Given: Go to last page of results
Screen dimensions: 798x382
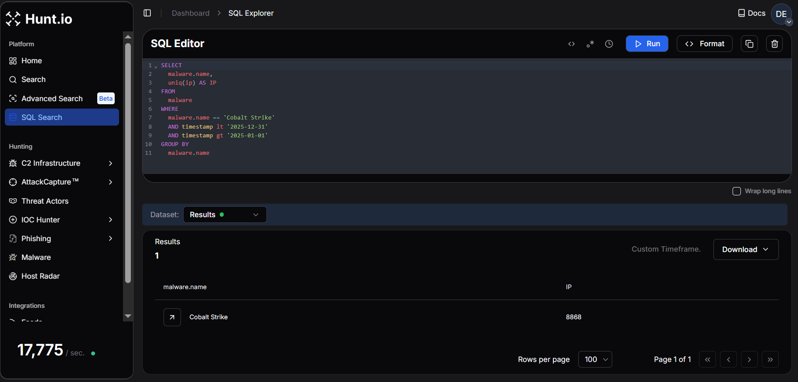Looking at the screenshot, I should tap(771, 359).
